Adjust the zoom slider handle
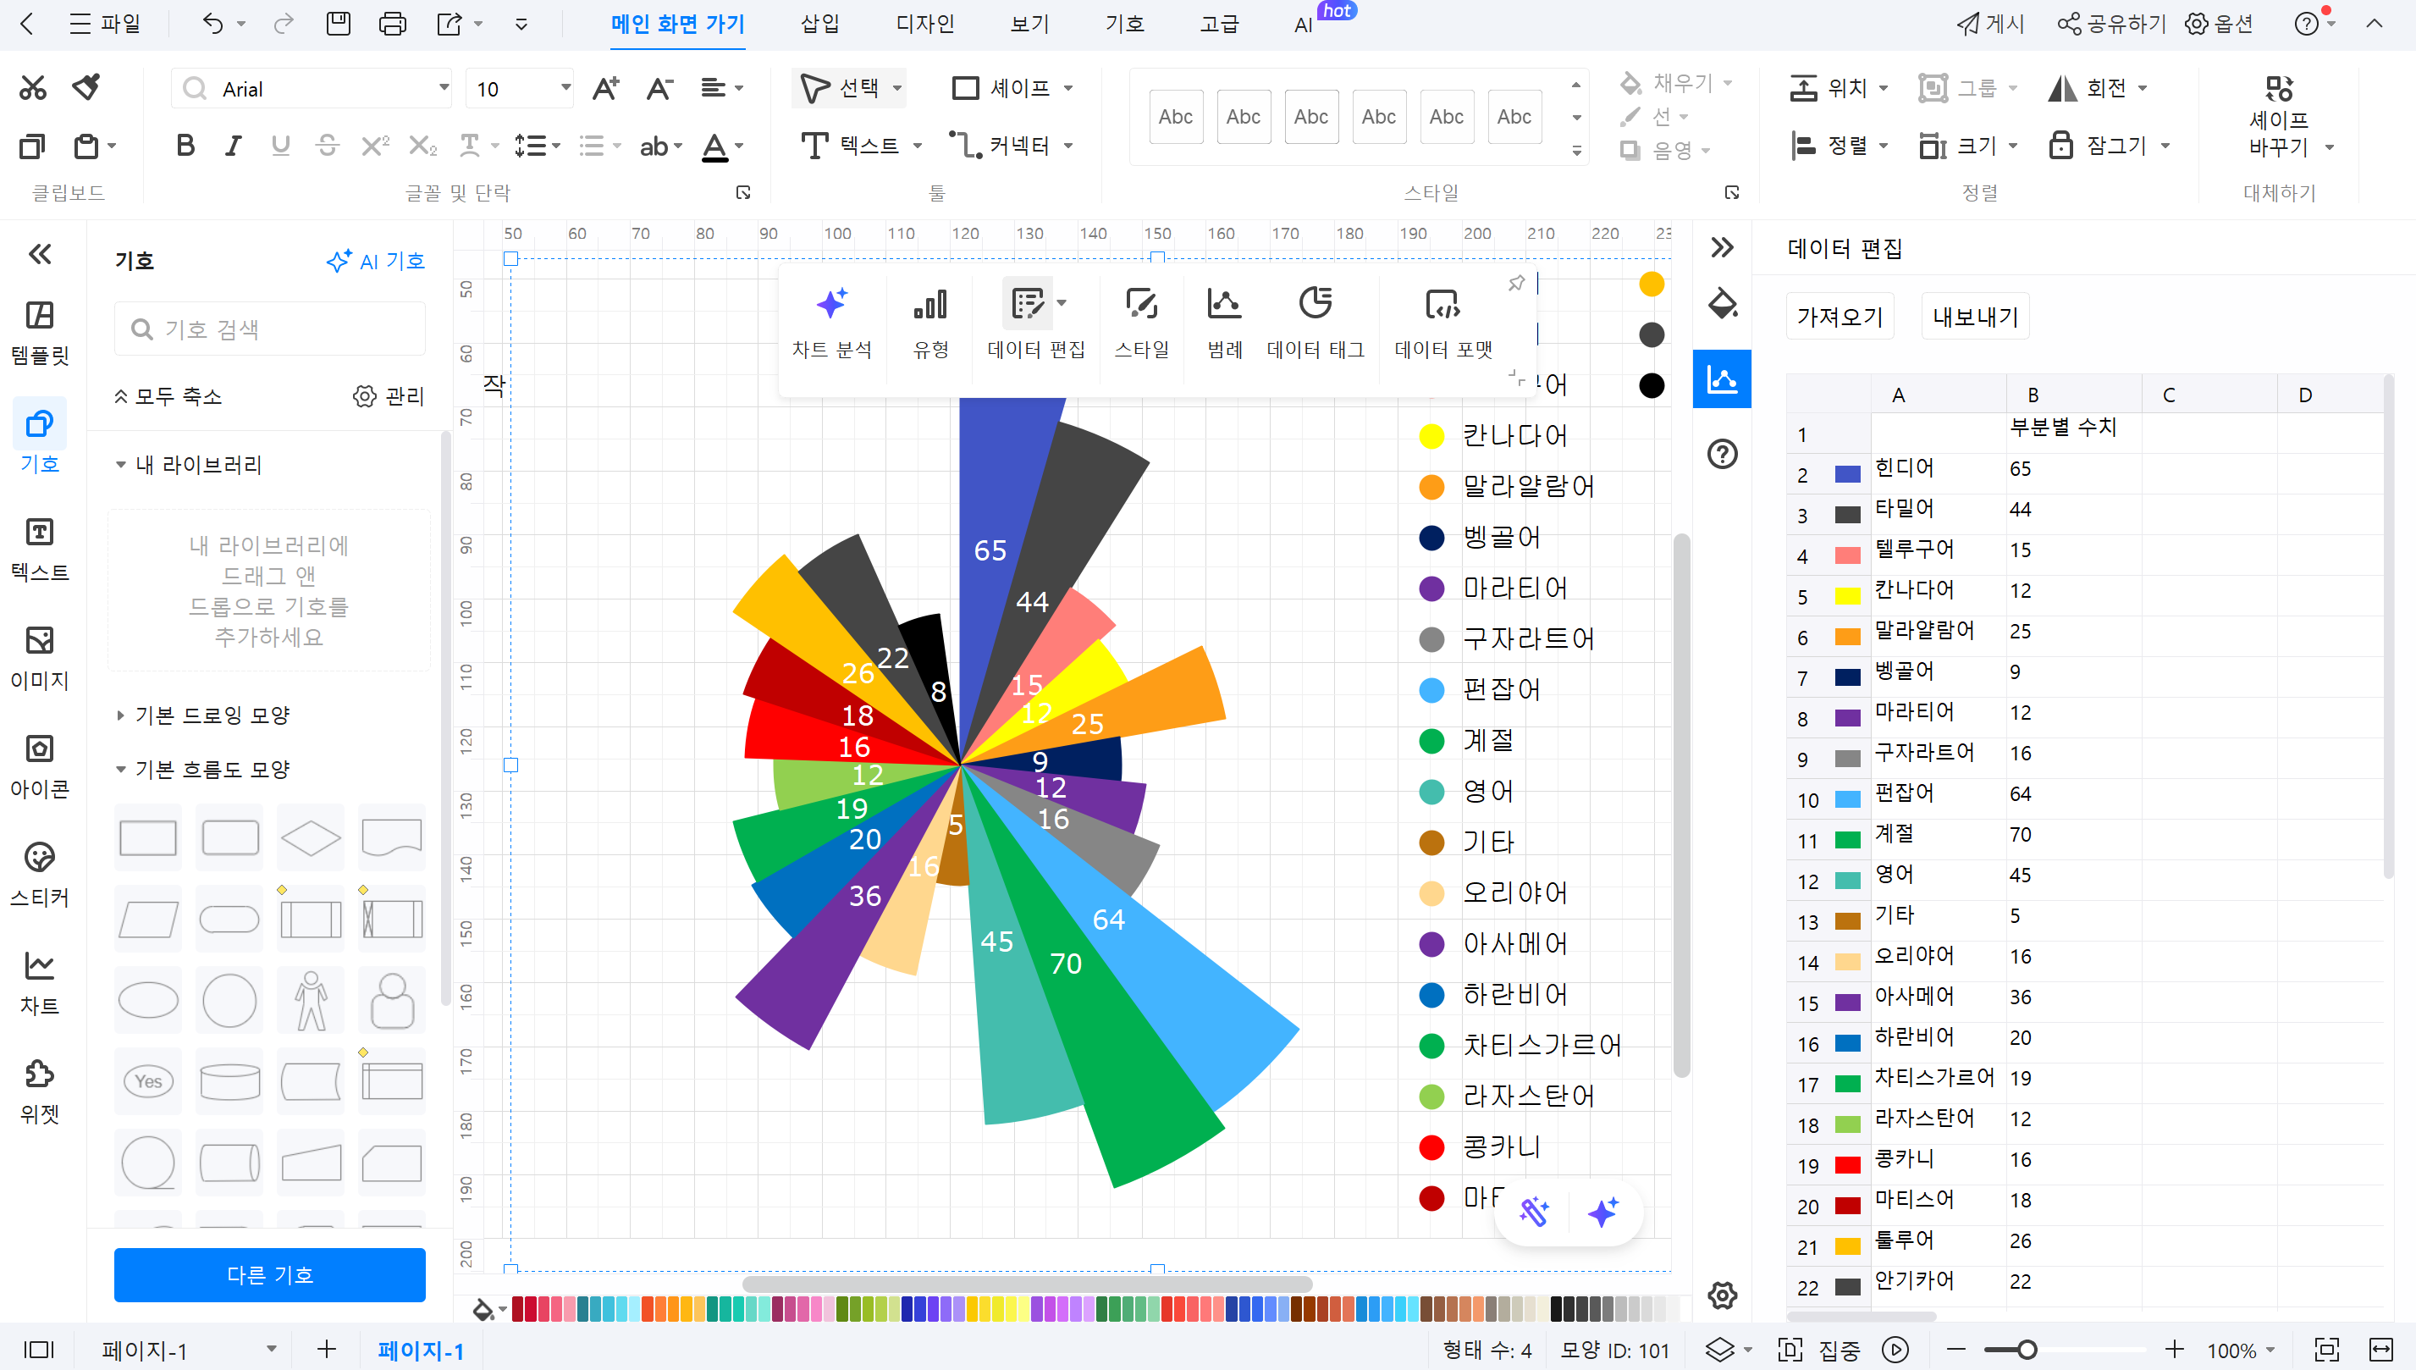 (2027, 1350)
